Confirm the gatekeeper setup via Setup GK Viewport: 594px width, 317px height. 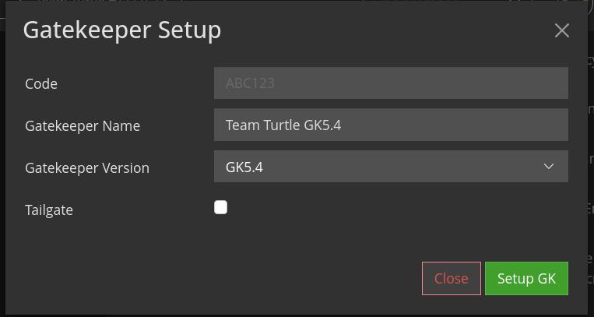point(526,278)
